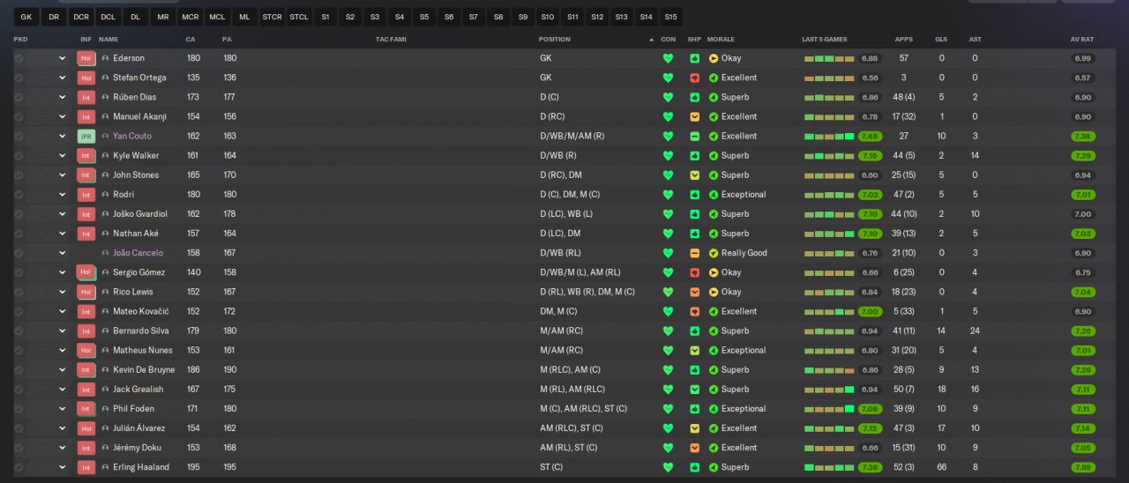Toggle the picked checkbox for Ederson
Viewport: 1129px width, 483px height.
pos(19,58)
